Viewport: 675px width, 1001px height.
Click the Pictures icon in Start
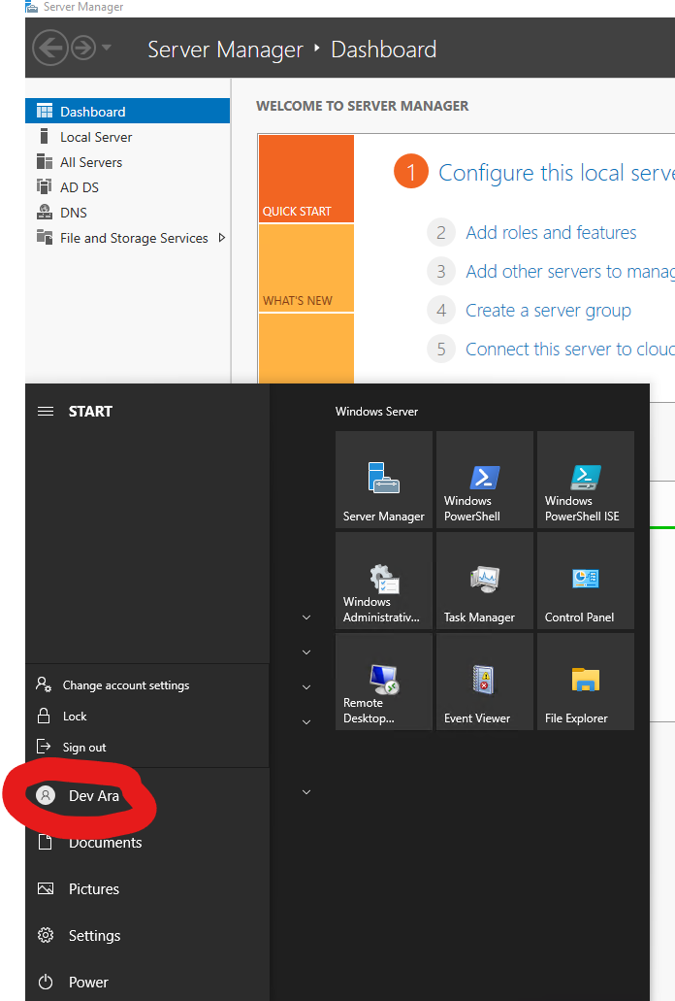46,888
